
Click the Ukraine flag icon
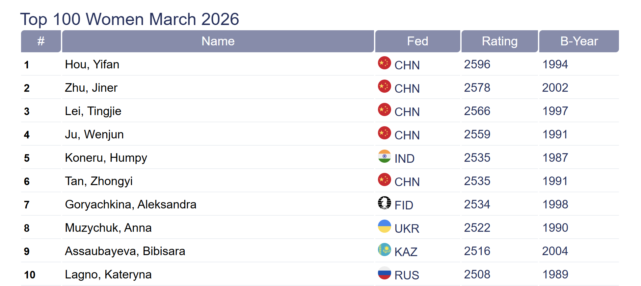384,226
